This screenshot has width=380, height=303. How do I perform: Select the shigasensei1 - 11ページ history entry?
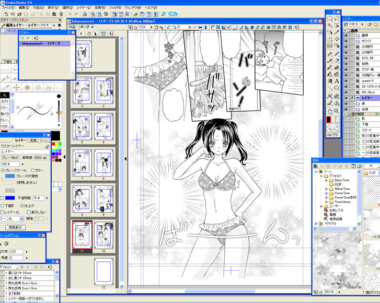[x=45, y=43]
